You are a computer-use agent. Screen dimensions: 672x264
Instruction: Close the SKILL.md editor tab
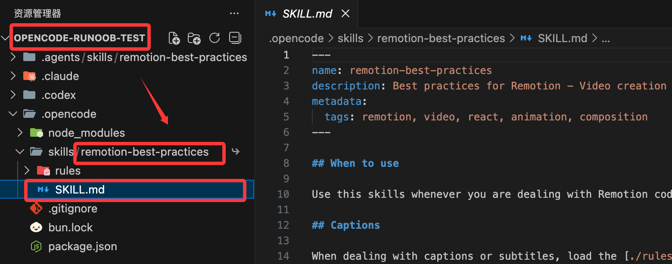[345, 14]
